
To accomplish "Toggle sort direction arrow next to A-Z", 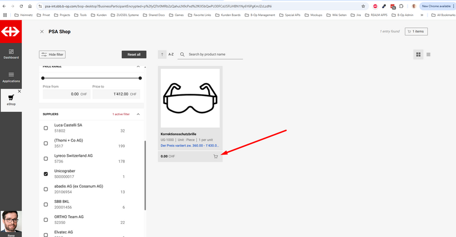I will coord(162,55).
